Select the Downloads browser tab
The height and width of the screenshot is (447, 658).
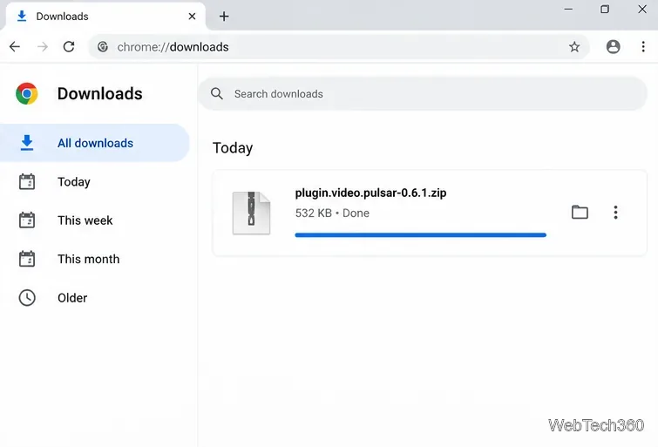click(x=105, y=17)
